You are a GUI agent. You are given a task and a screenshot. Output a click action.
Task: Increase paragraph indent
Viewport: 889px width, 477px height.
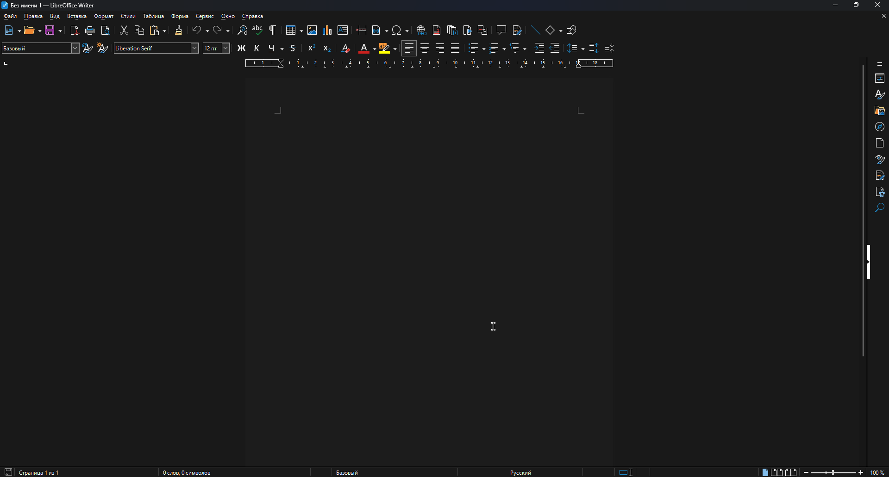tap(539, 49)
